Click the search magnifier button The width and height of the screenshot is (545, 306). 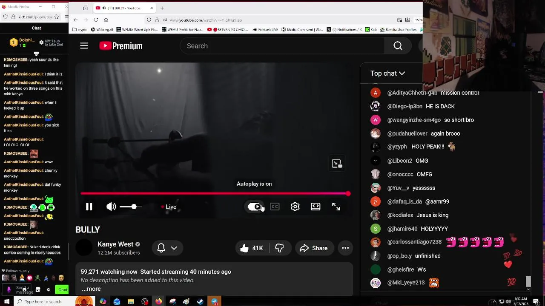coord(398,46)
